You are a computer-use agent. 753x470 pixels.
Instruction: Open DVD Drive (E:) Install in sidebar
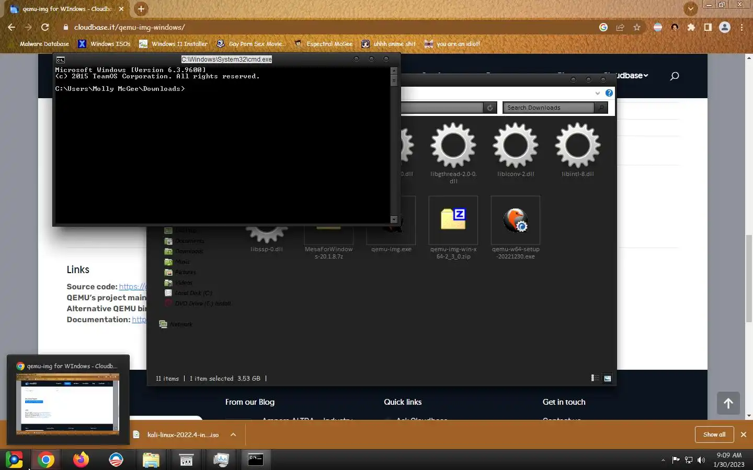tap(198, 303)
